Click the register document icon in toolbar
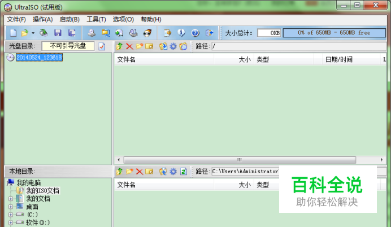Image resolution: width=391 pixels, height=227 pixels. point(167,33)
